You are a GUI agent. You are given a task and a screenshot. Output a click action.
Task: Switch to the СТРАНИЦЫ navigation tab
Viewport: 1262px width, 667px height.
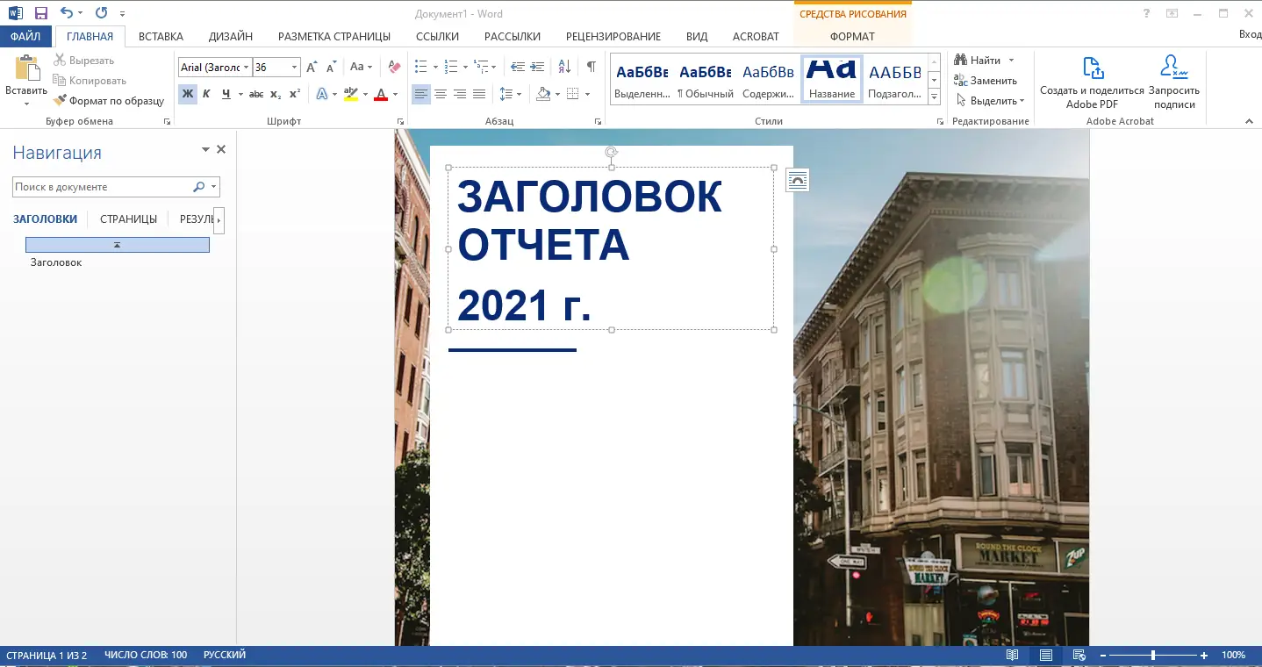pyautogui.click(x=128, y=219)
